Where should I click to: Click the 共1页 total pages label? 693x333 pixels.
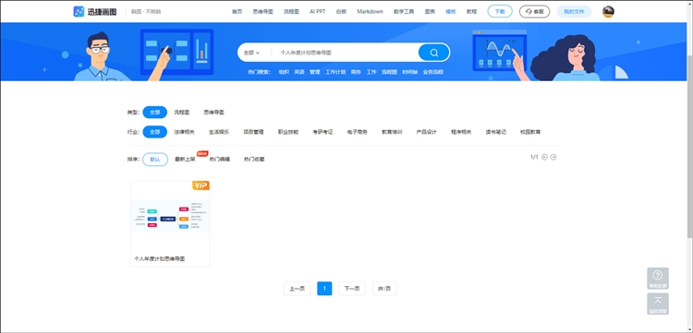[x=384, y=289]
